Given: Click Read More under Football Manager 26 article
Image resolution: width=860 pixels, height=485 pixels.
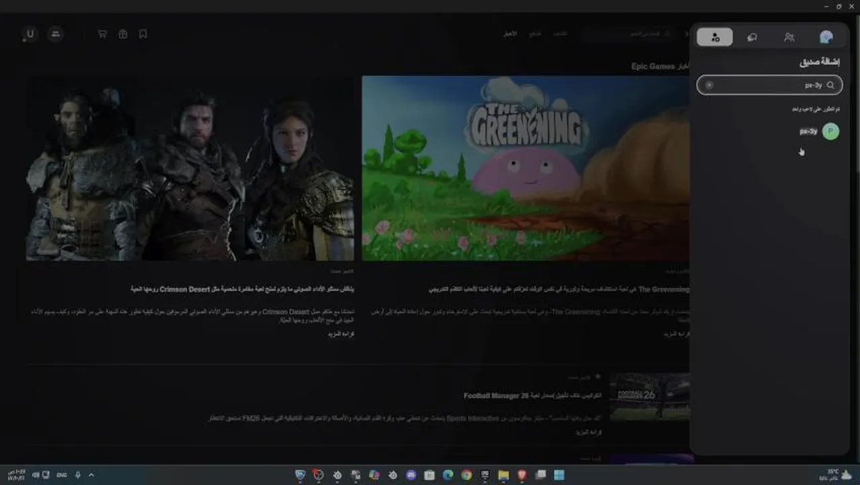Looking at the screenshot, I should pyautogui.click(x=588, y=432).
